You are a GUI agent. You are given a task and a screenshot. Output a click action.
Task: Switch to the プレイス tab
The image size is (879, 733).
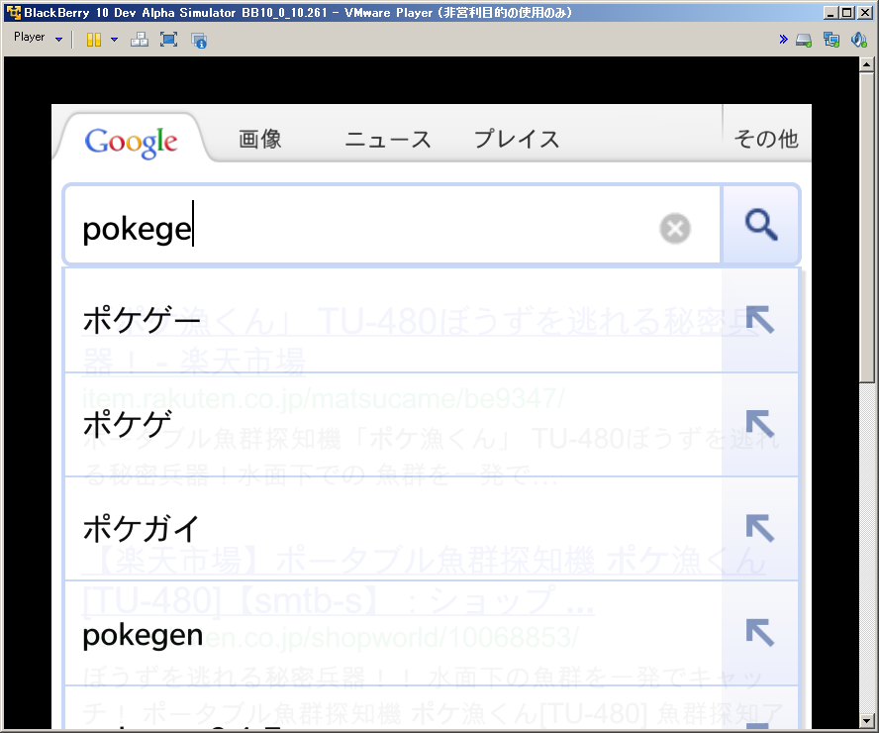coord(517,139)
